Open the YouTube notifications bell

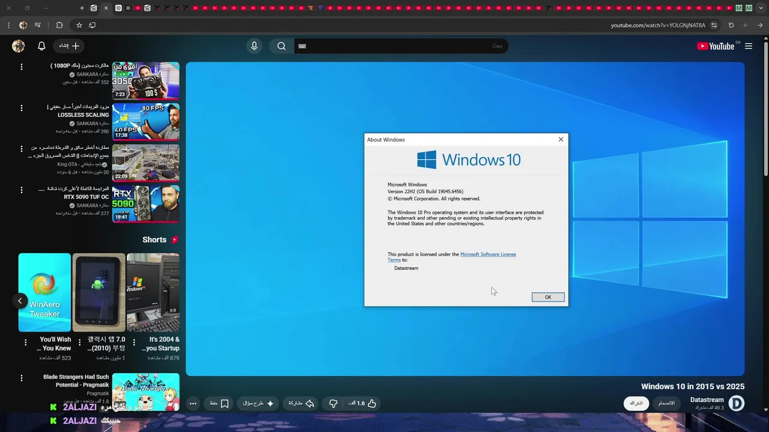pos(41,46)
